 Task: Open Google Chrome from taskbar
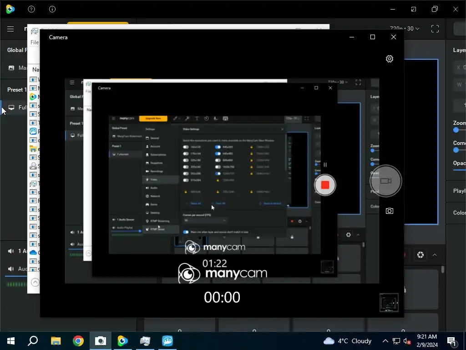click(x=78, y=341)
